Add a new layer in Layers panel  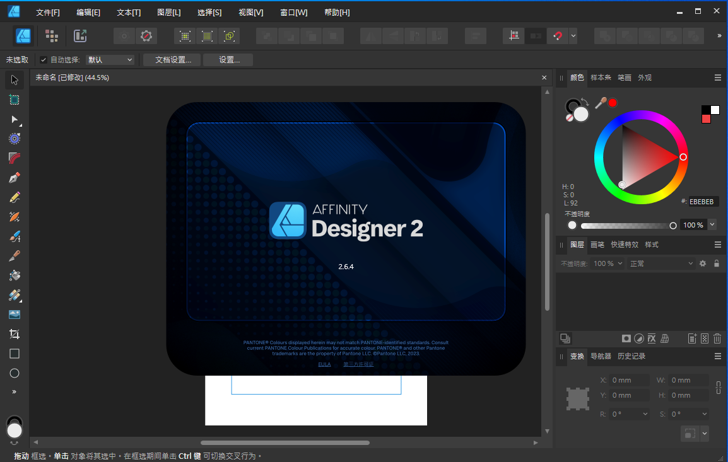click(692, 338)
